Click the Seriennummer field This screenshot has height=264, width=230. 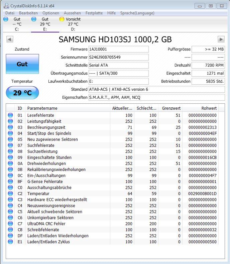119,57
